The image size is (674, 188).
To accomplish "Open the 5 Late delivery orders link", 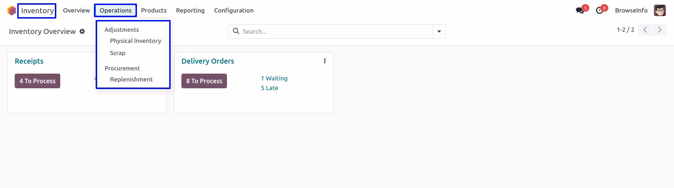I will [270, 88].
